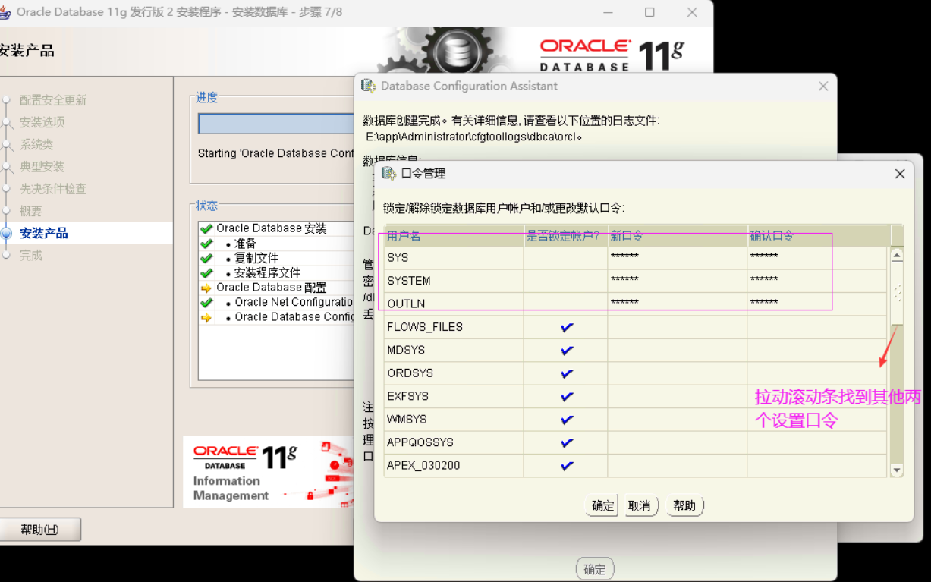Click the installation progress bar

(275, 124)
